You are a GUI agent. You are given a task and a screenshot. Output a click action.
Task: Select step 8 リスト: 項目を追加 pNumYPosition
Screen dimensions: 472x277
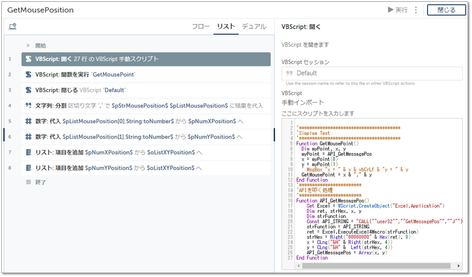pos(146,168)
